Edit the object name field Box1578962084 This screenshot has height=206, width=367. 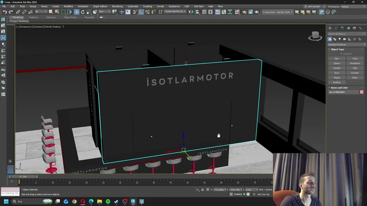(343, 92)
